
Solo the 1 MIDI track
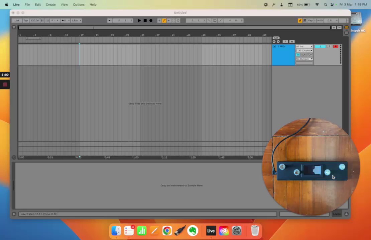[329, 46]
